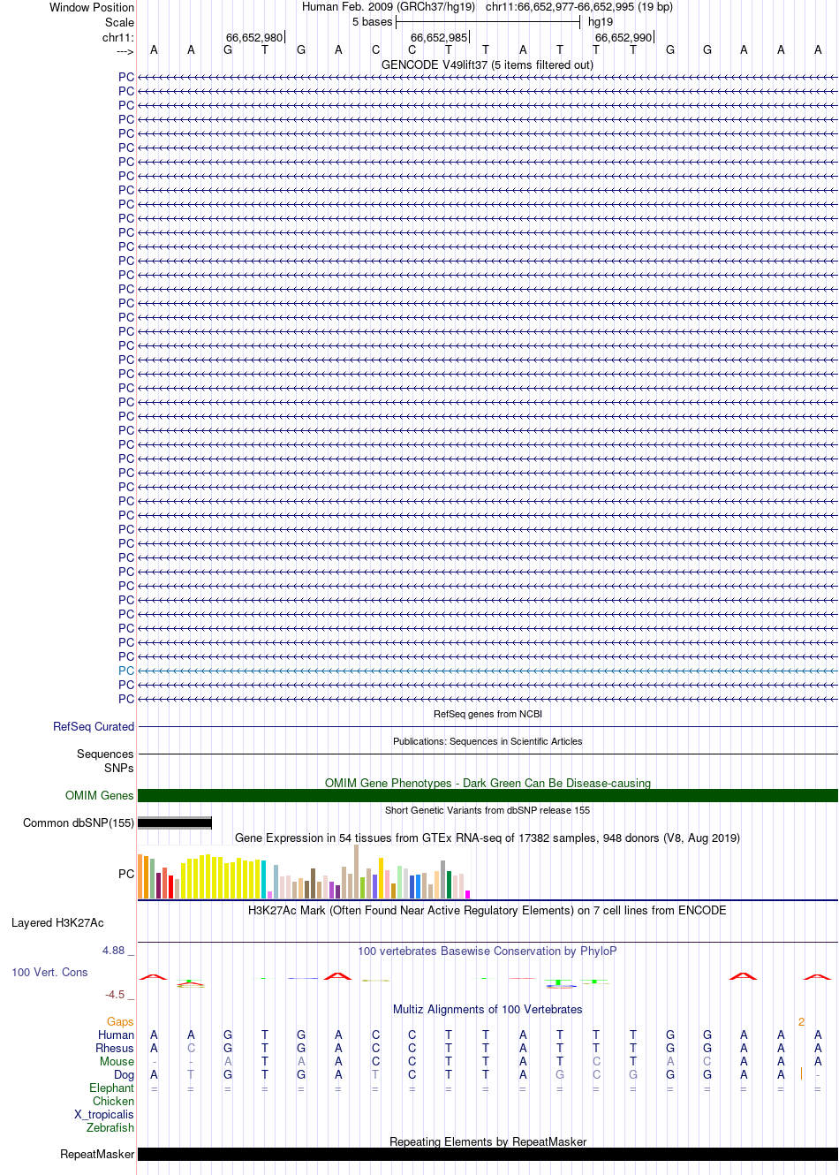The width and height of the screenshot is (839, 1175).
Task: Click the OMIM Genes side label
Action: tap(100, 795)
